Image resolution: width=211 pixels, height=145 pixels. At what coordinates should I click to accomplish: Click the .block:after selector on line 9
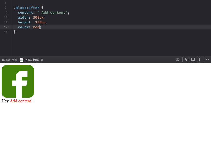point(27,8)
